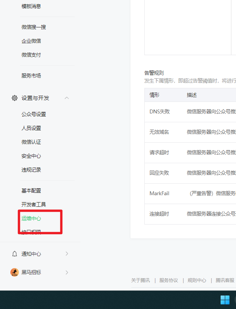Open 微信支付 menu item
The height and width of the screenshot is (309, 236).
[31, 55]
